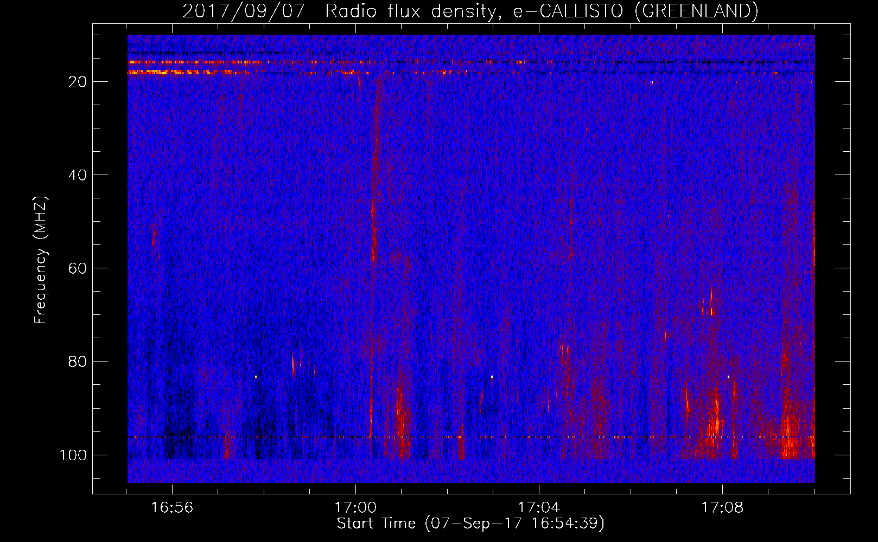Click the plot title '2017/09/07 Radio flux density'
The image size is (878, 542).
pos(470,11)
